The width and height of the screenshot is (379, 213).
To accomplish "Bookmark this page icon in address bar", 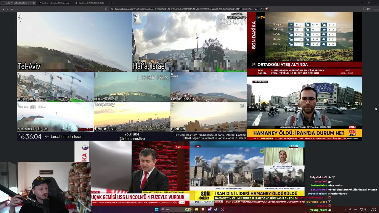I will 106,9.
